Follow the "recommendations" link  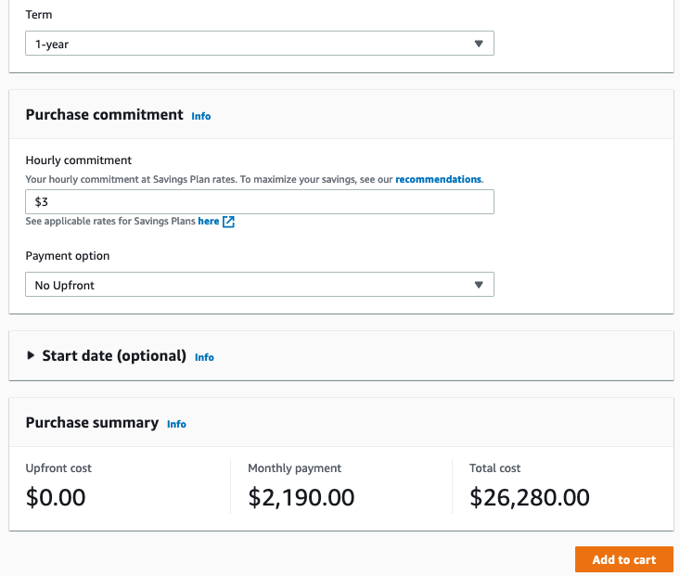point(438,179)
